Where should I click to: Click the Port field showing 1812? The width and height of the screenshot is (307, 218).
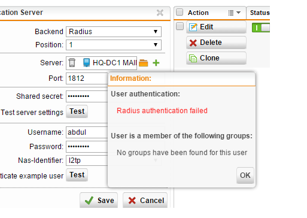(87, 78)
